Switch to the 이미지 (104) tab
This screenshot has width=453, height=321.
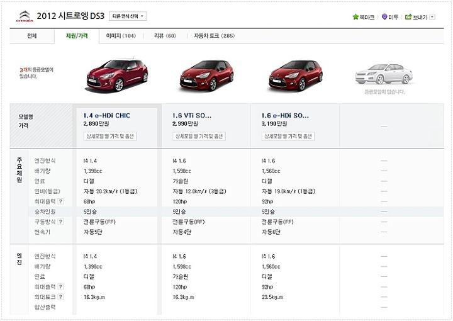pyautogui.click(x=121, y=36)
